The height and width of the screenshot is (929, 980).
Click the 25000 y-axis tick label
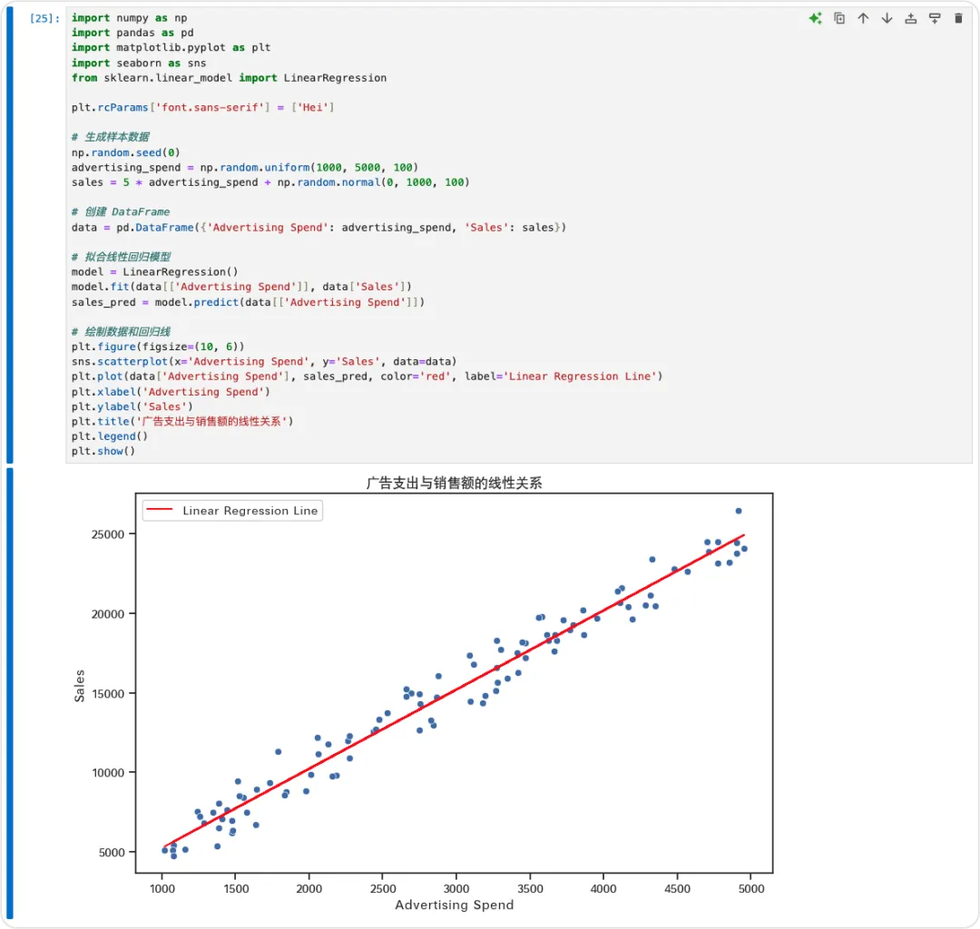(108, 534)
